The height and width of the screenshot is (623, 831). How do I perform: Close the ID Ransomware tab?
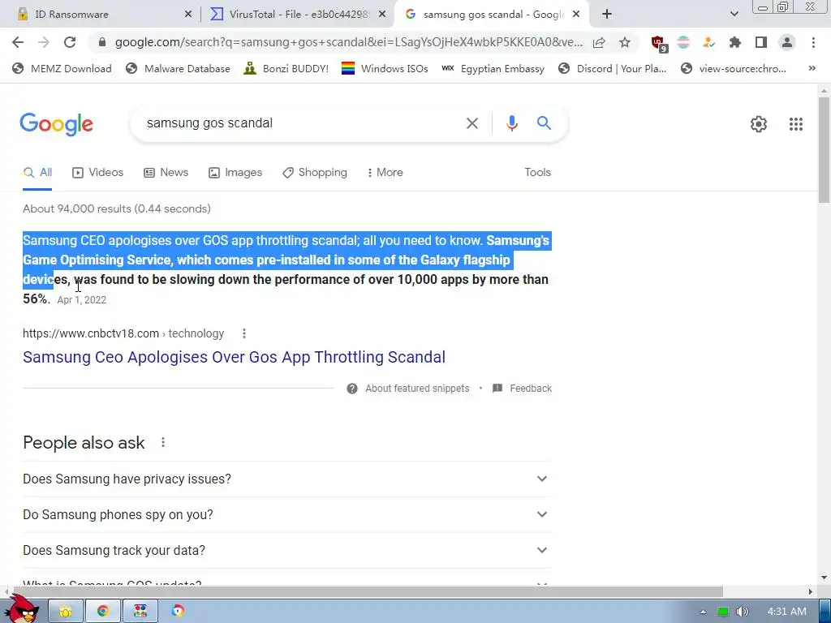188,15
